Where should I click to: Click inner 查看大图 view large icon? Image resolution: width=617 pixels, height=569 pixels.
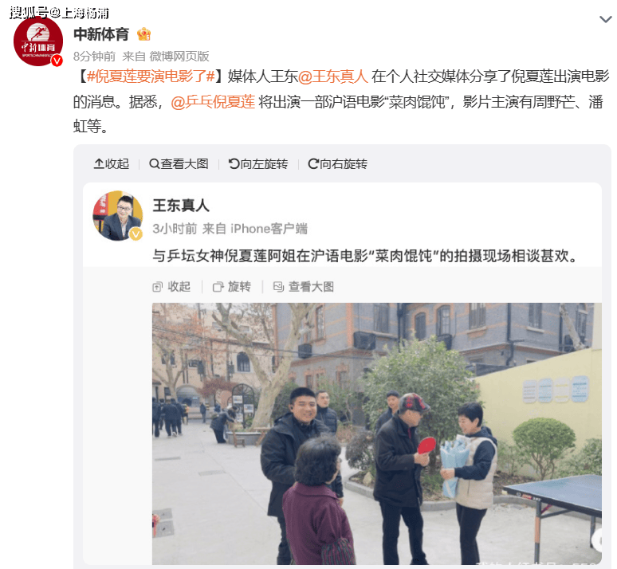304,287
